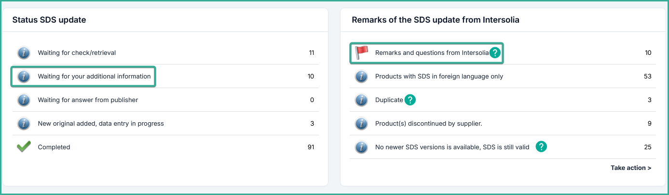Select Products with SDS in foreign language only
The width and height of the screenshot is (669, 195).
(x=439, y=77)
